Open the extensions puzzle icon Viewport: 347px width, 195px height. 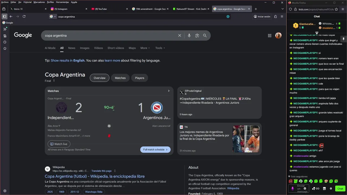tap(276, 17)
